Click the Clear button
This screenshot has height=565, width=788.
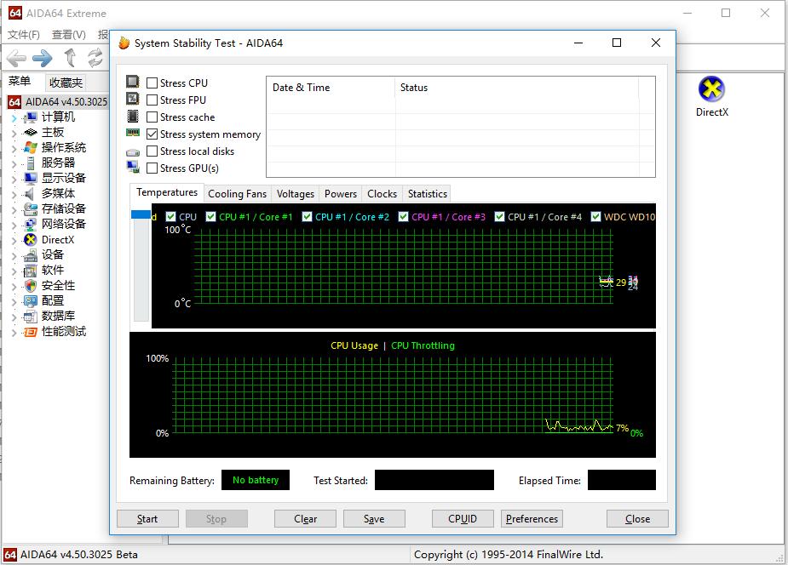tap(305, 519)
